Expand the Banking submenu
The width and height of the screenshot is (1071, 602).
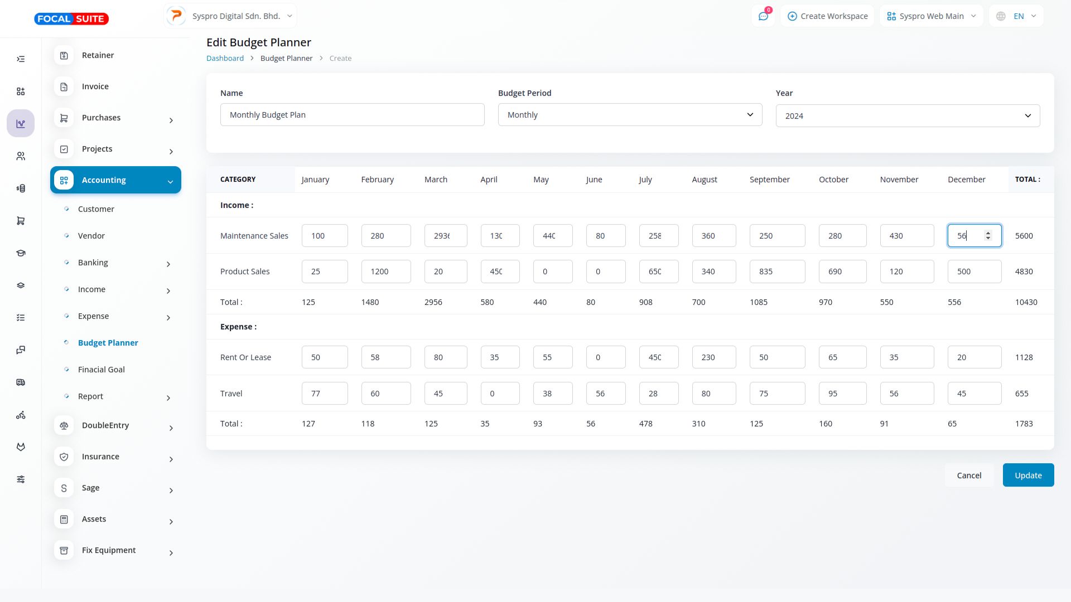pos(168,264)
